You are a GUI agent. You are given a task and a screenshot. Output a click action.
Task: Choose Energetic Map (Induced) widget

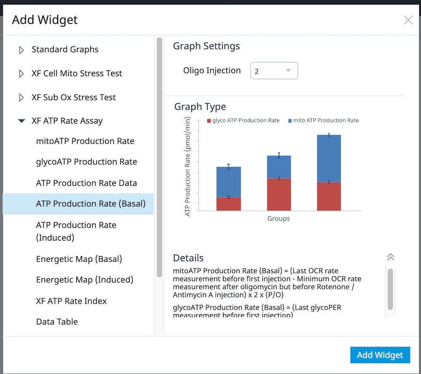pyautogui.click(x=85, y=280)
